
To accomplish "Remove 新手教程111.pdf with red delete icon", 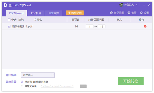I will click(145, 26).
